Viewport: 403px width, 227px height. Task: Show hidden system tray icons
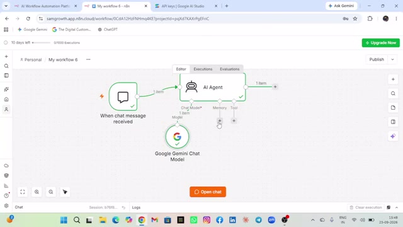tap(313, 220)
